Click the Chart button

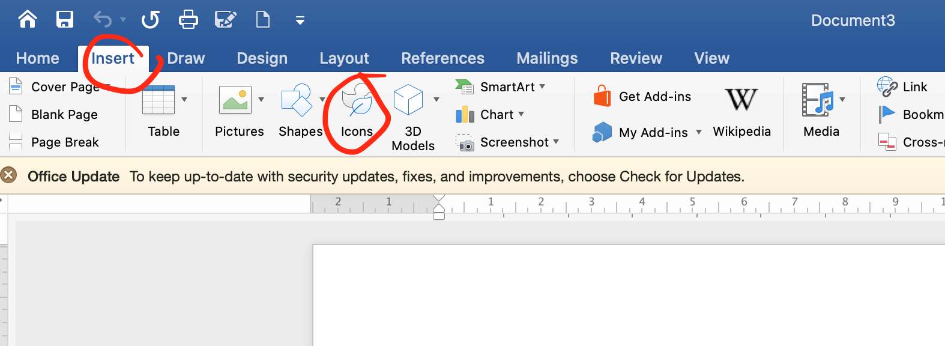485,115
